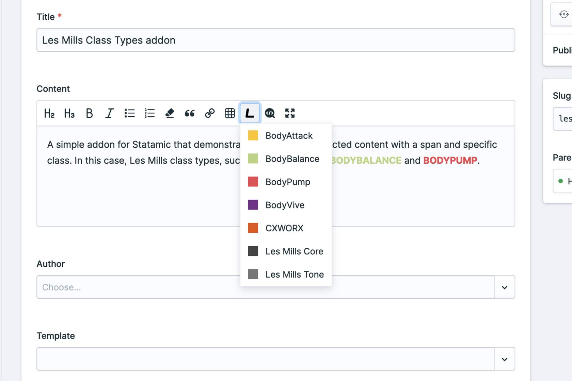The height and width of the screenshot is (381, 572).
Task: Add a hyperlink with the link tool
Action: pos(210,113)
